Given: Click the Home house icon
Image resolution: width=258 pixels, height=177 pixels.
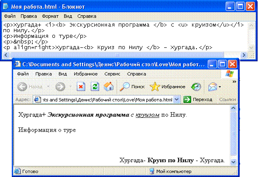Looking at the screenshot, I should coord(109,87).
